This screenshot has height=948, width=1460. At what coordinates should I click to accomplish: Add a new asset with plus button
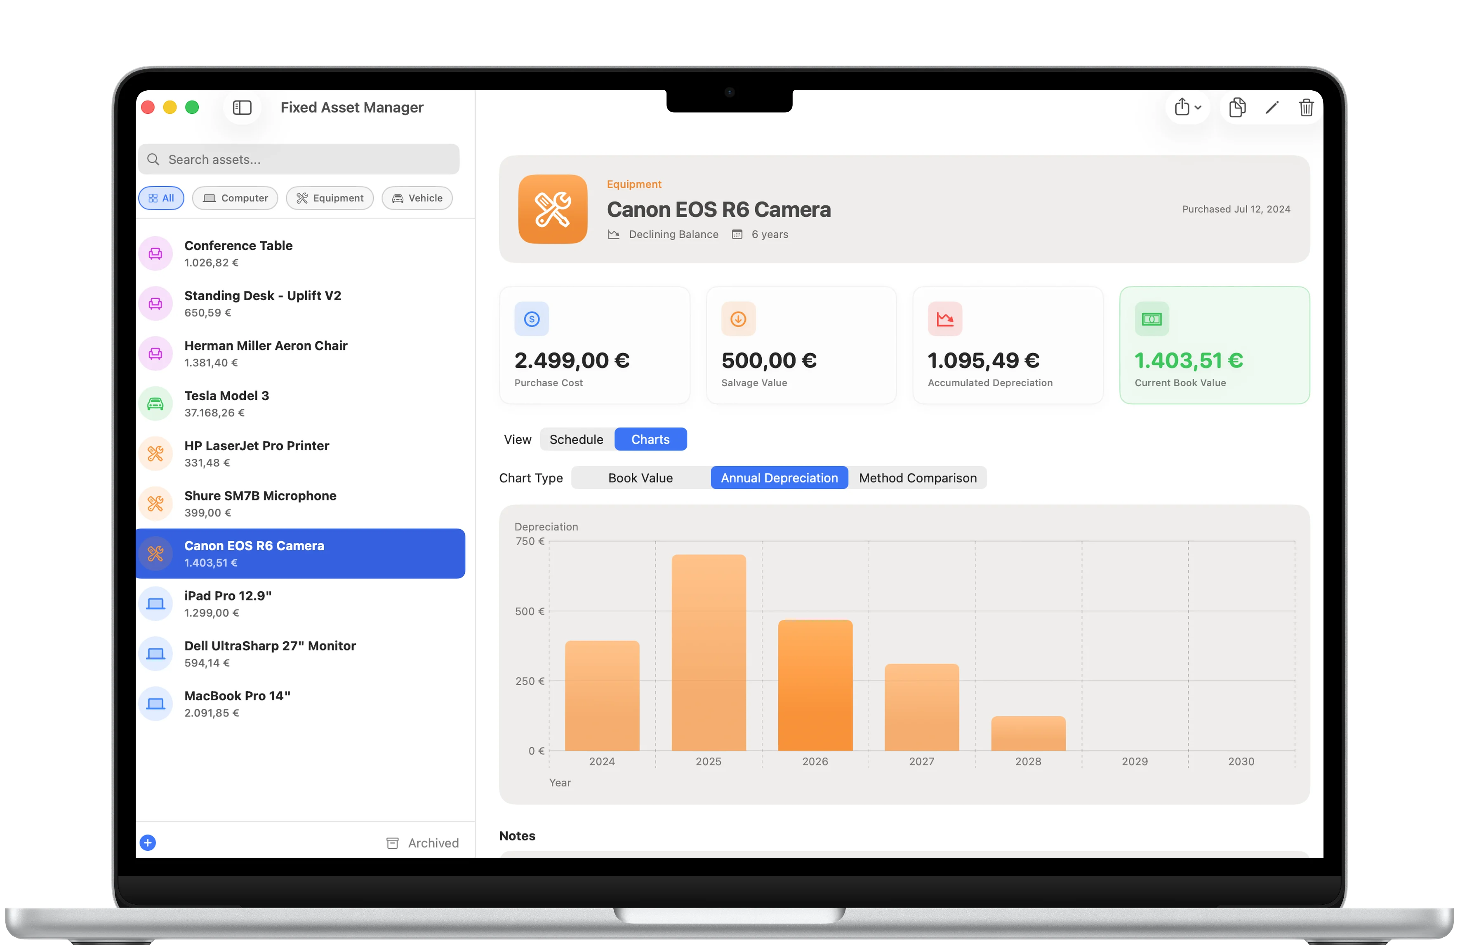[x=148, y=843]
